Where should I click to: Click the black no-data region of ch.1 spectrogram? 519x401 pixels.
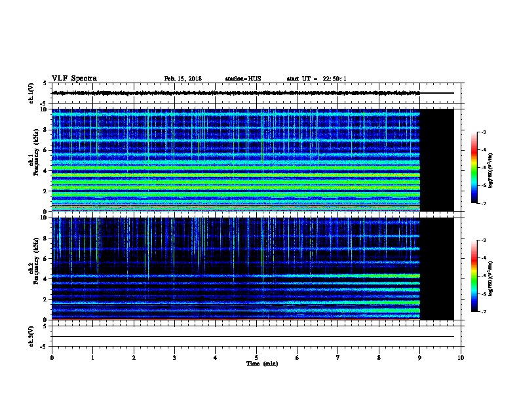[437, 160]
